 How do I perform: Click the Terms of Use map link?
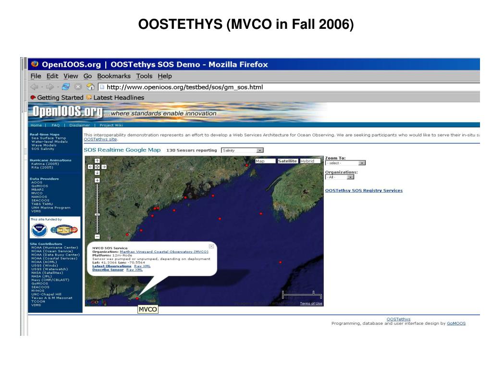click(311, 304)
